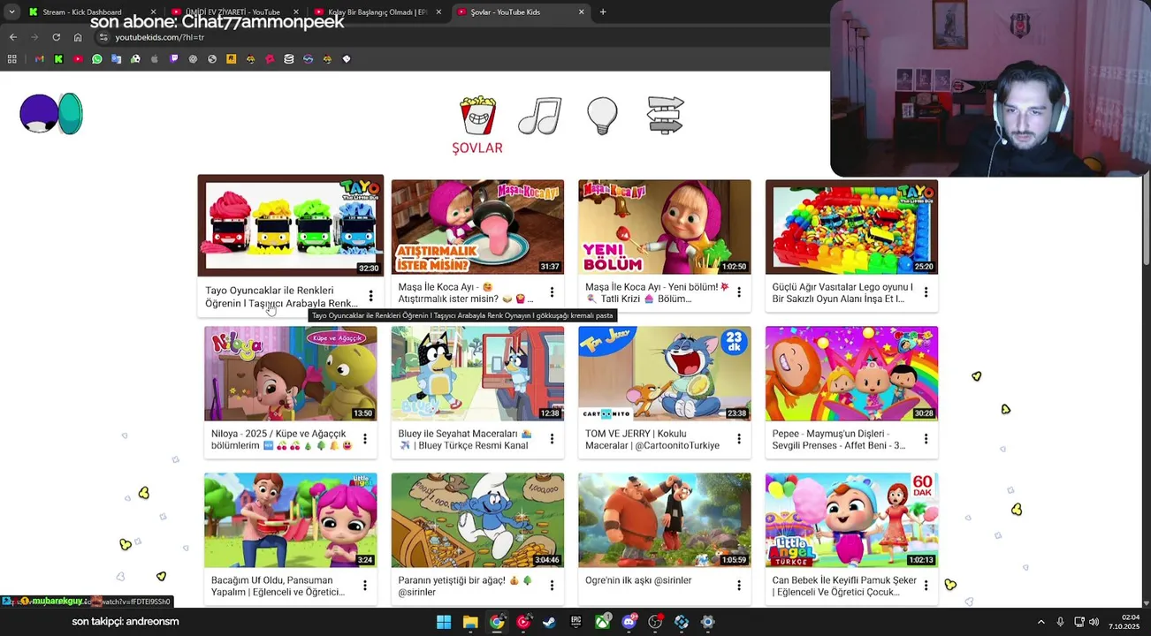Screen dimensions: 1151x636
Task: Open options for Ogre'nin ilk aşkı video
Action: 739,586
